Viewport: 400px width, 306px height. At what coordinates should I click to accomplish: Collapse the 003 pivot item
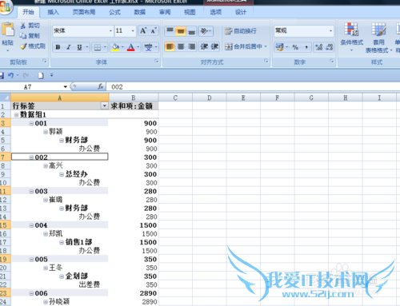pyautogui.click(x=31, y=192)
